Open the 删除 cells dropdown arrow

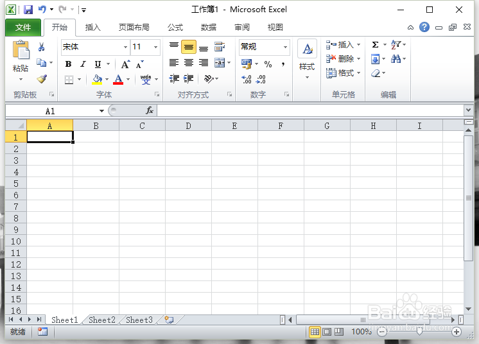[x=359, y=58]
